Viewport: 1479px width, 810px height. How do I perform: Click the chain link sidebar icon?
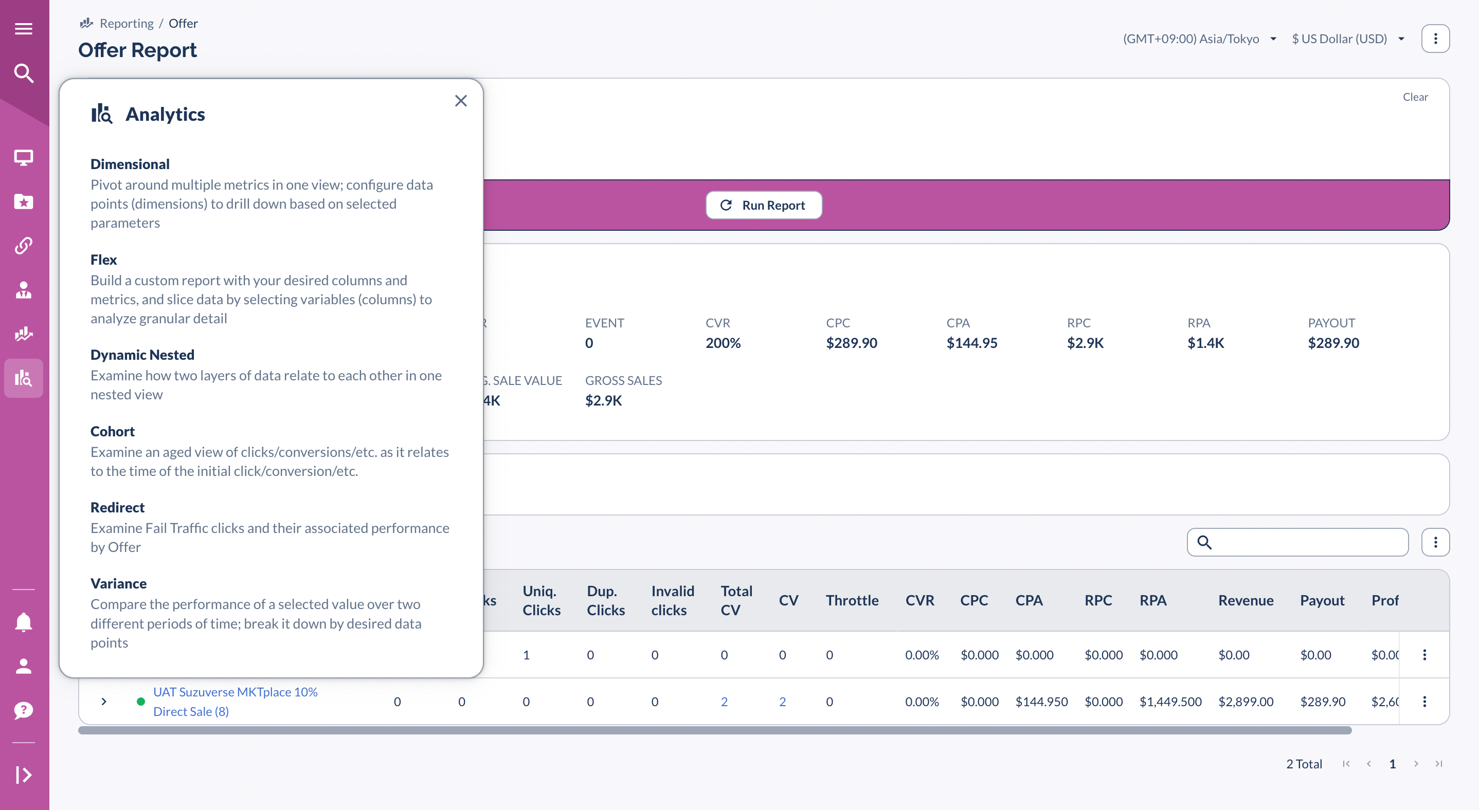[x=24, y=246]
